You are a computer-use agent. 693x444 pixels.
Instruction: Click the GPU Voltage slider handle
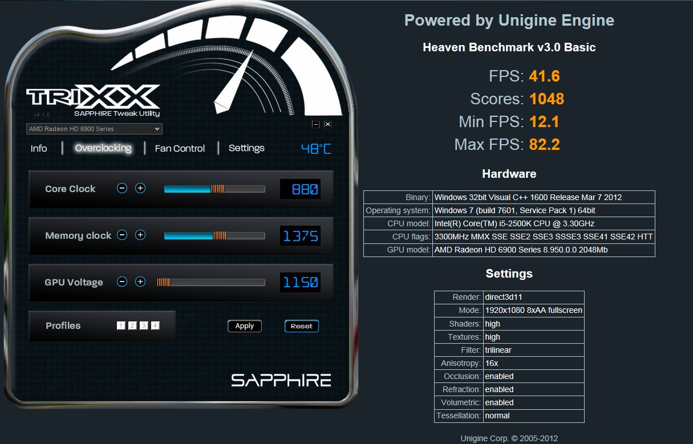tap(164, 282)
